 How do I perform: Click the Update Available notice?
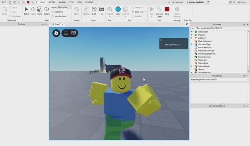(195, 2)
